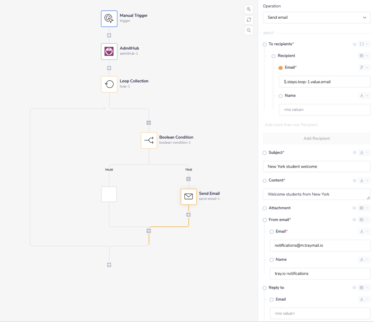The width and height of the screenshot is (374, 322).
Task: Click the zoom in icon on the canvas
Action: (249, 9)
